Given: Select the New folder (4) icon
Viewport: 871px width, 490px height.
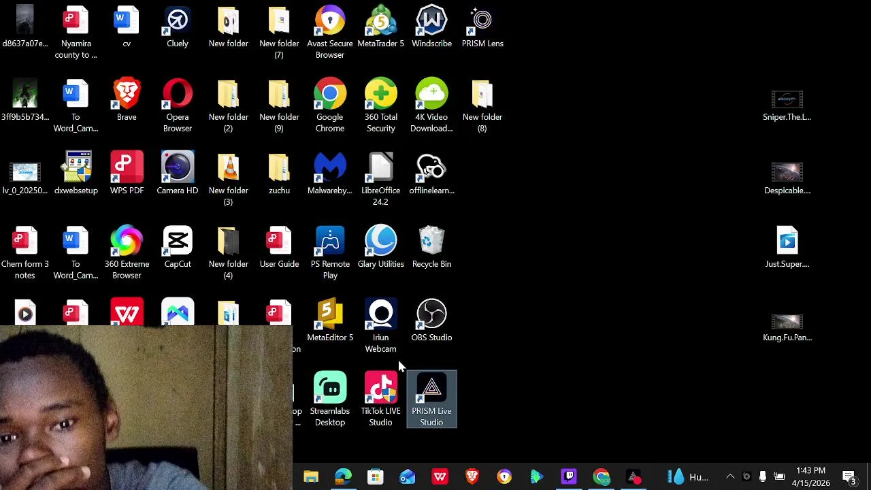Looking at the screenshot, I should pyautogui.click(x=229, y=253).
